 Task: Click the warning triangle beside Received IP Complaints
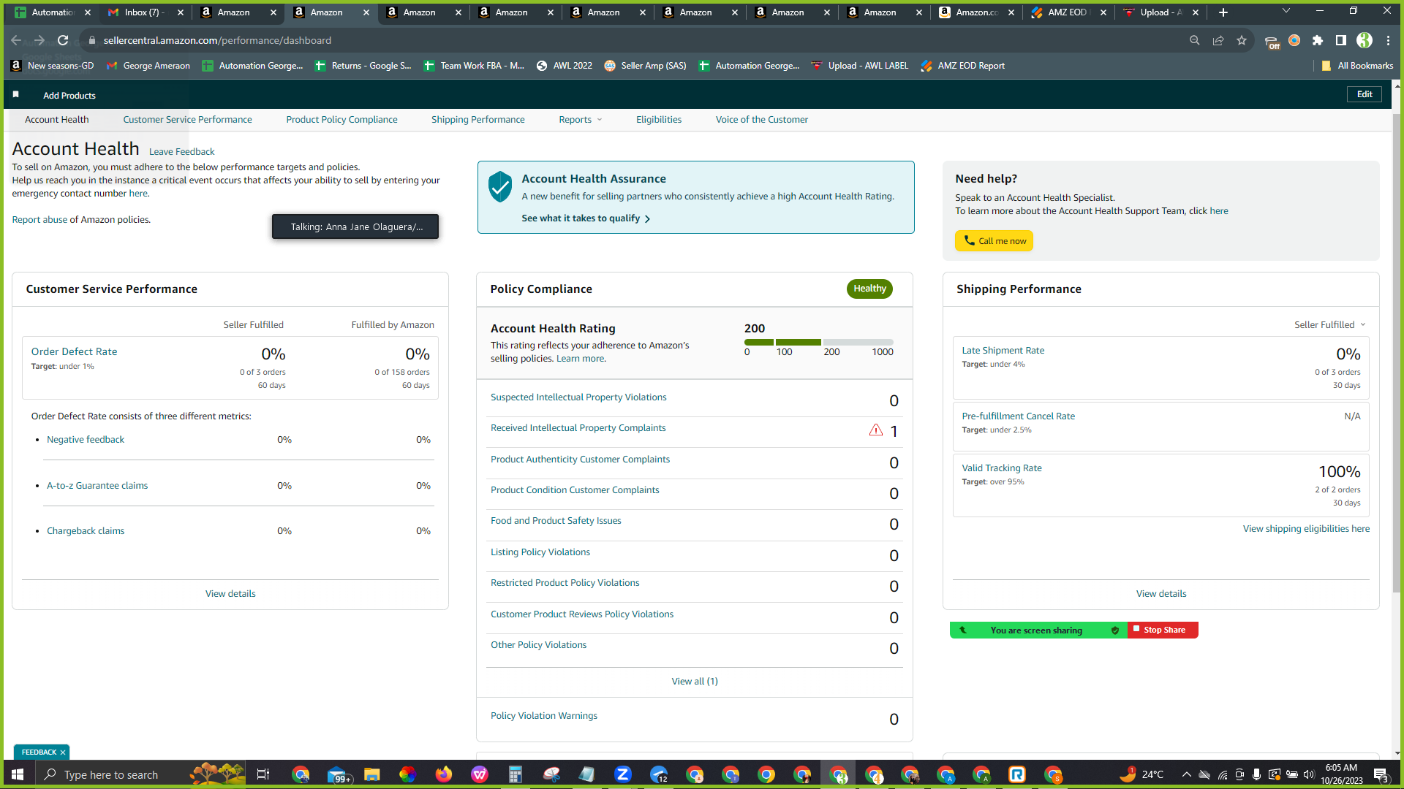876,430
